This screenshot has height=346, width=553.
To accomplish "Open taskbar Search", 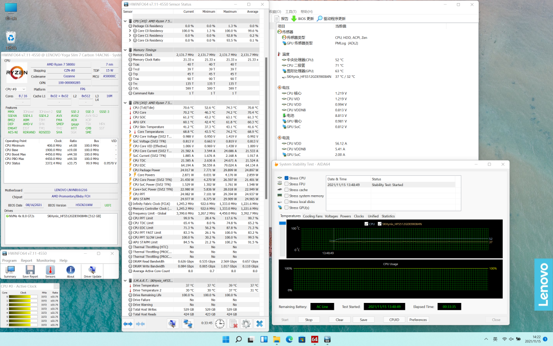I will [239, 339].
